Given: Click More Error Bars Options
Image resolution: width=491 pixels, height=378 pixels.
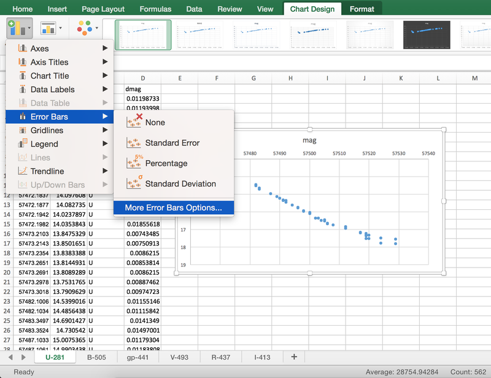Looking at the screenshot, I should click(173, 207).
